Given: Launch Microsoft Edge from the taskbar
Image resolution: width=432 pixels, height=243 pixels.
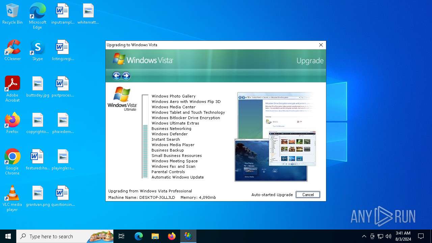Looking at the screenshot, I should (139, 236).
